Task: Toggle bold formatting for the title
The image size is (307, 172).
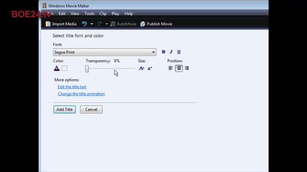Action: coord(164,52)
